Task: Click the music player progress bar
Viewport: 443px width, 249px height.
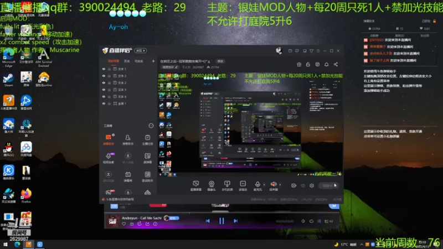Action: 222,212
